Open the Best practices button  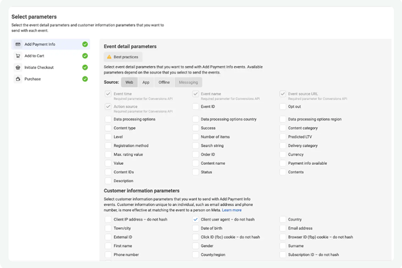tap(122, 57)
